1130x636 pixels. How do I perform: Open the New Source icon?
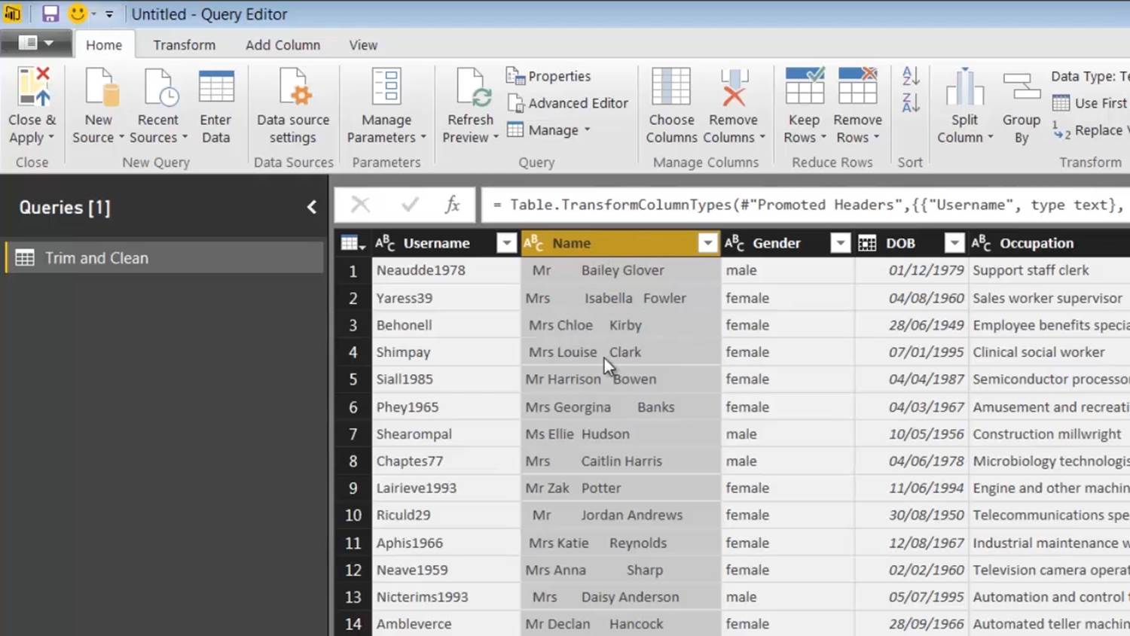pos(100,87)
